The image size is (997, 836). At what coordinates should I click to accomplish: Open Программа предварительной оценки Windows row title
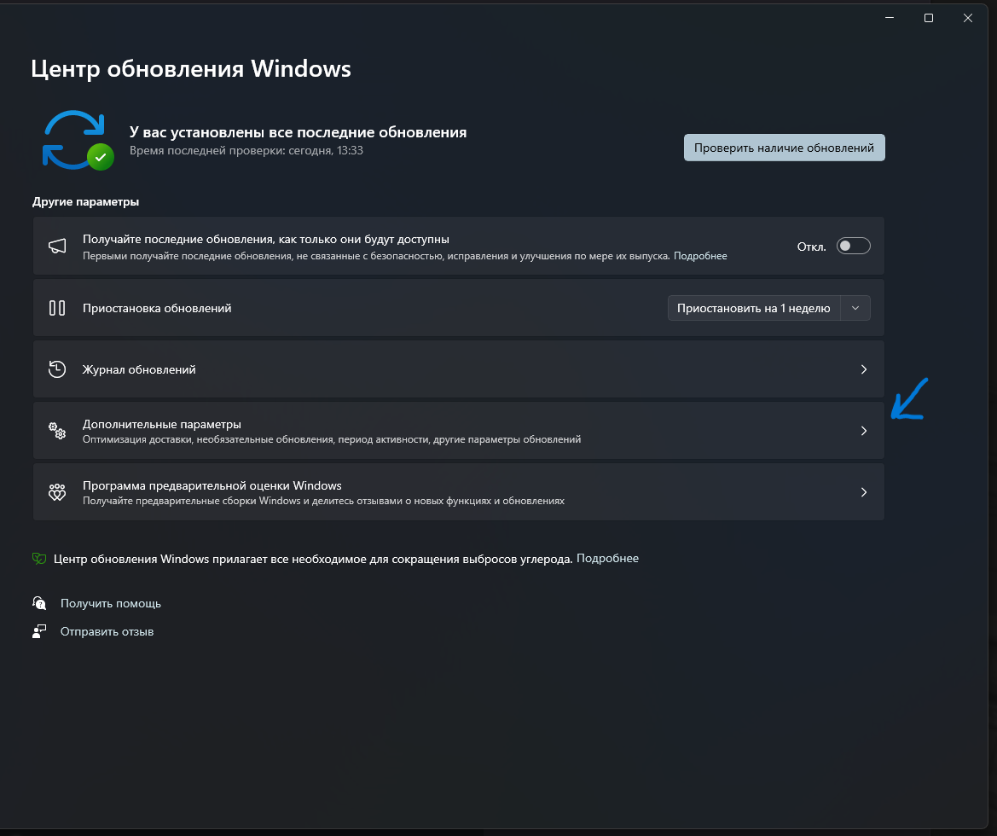point(212,485)
